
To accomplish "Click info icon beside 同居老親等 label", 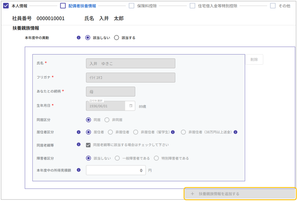I will (79, 145).
